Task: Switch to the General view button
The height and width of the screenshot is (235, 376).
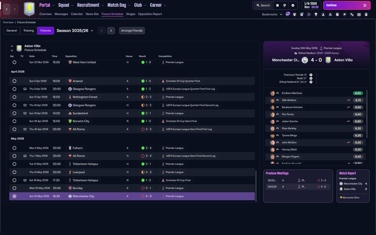Action: (12, 31)
